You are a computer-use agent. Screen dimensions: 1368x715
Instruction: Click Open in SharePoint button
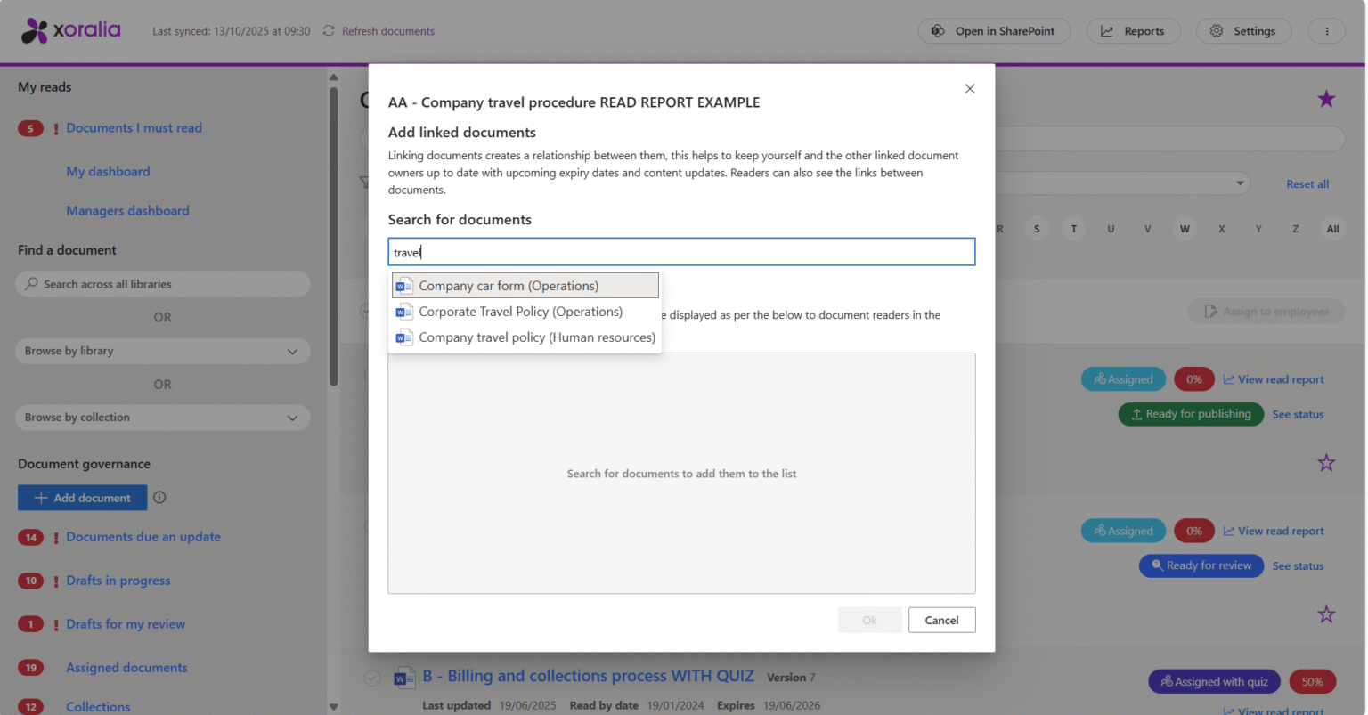[994, 31]
